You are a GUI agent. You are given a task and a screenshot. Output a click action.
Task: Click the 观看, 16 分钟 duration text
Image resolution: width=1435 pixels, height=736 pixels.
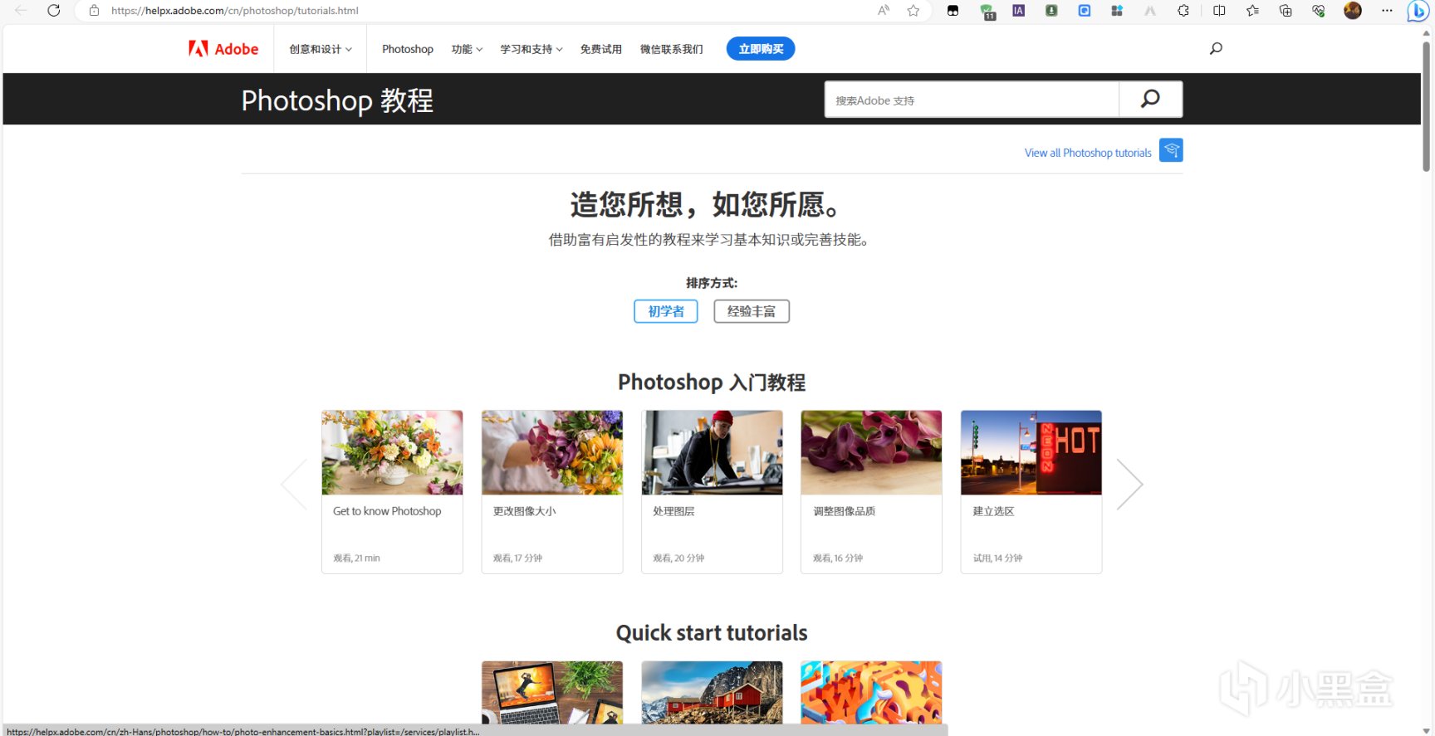(838, 558)
